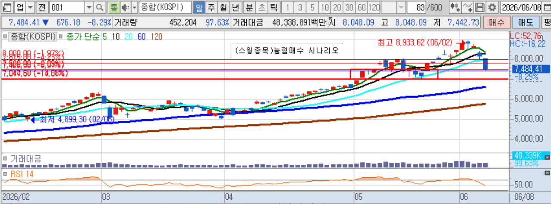Click the interval 120 button in the toolbar
The width and height of the screenshot is (551, 204).
click(374, 7)
